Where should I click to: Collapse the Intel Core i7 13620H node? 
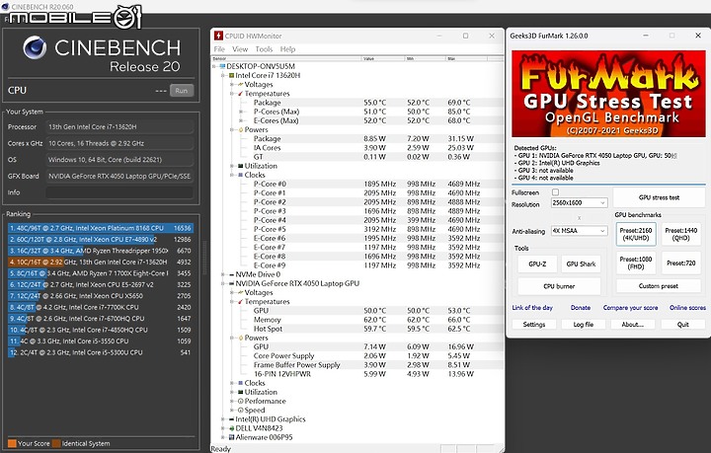click(223, 75)
